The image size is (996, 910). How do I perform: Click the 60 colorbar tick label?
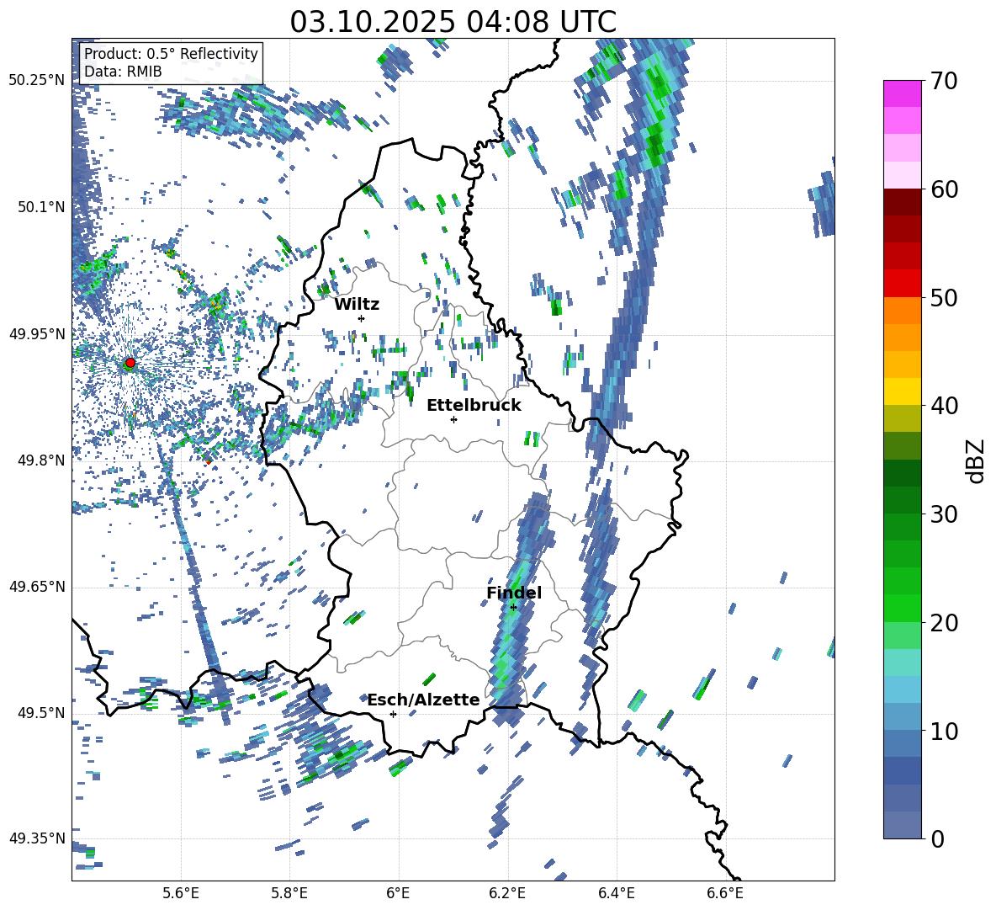[943, 189]
